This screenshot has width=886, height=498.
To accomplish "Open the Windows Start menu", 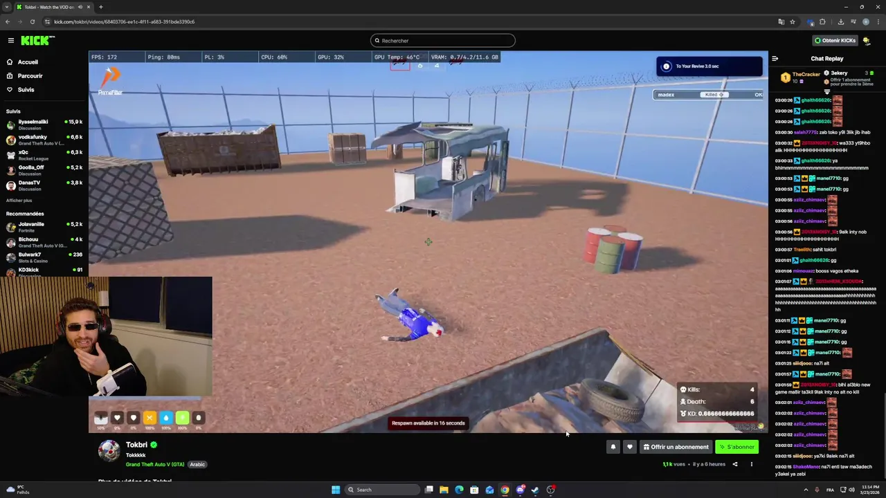I will coord(336,490).
